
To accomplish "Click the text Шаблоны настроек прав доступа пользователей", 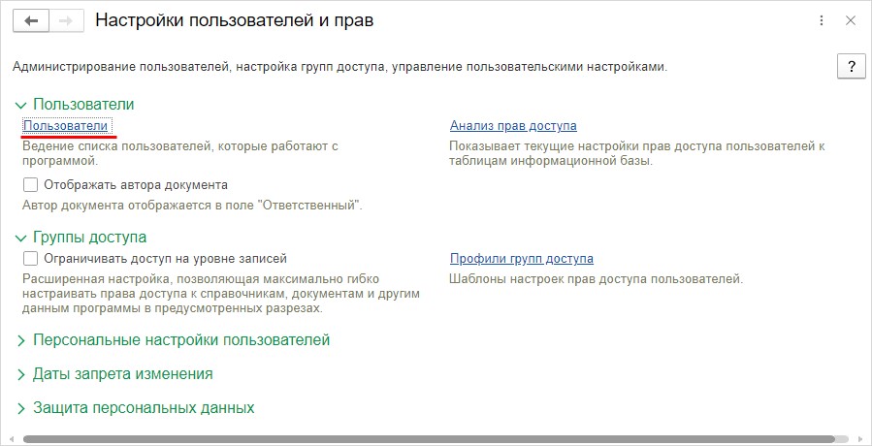I will pyautogui.click(x=597, y=278).
